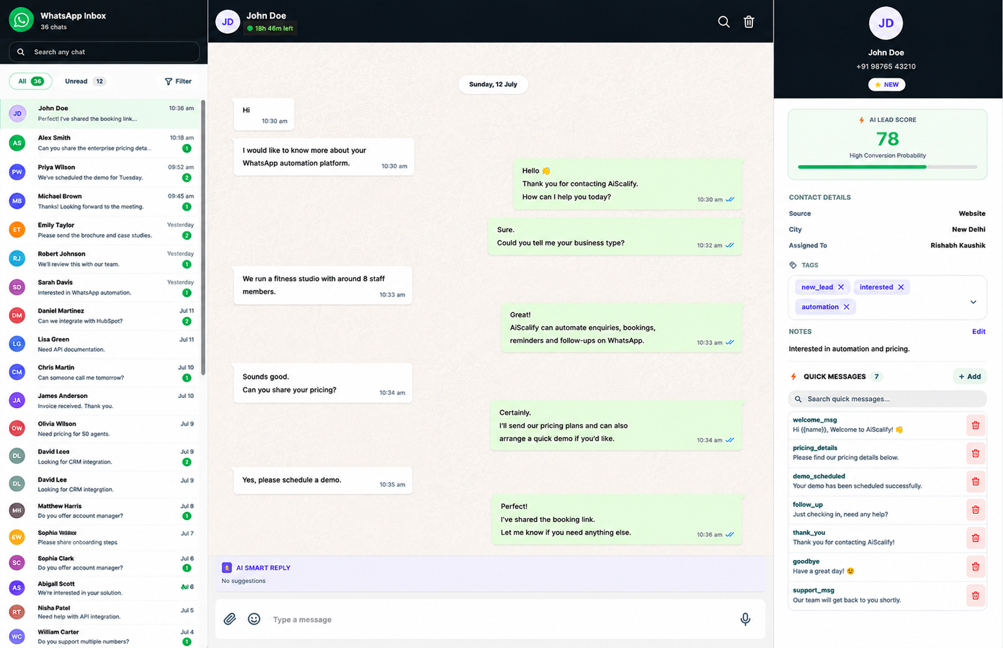Open the William Carter chat
Viewport: 1003px width, 648px height.
click(x=101, y=636)
